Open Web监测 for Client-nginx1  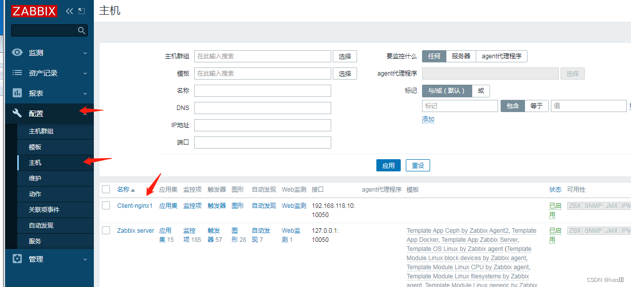coord(294,206)
